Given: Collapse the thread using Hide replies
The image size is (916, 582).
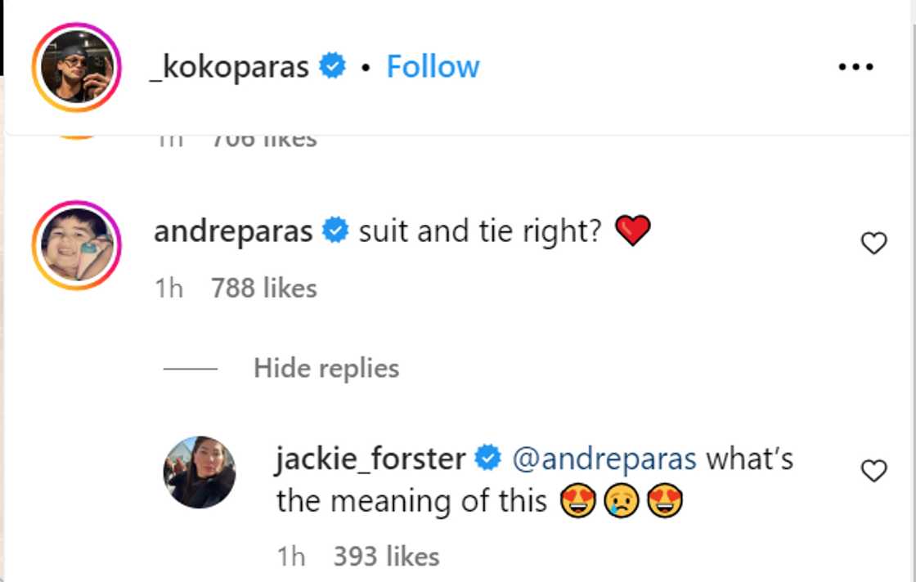Looking at the screenshot, I should click(x=326, y=369).
